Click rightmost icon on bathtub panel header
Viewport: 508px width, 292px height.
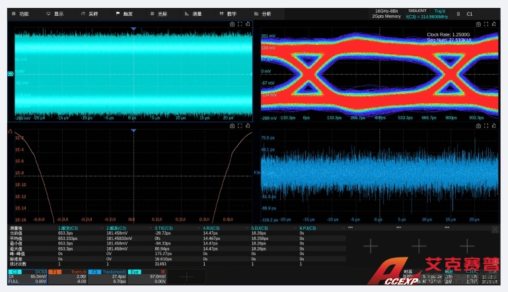[246, 126]
